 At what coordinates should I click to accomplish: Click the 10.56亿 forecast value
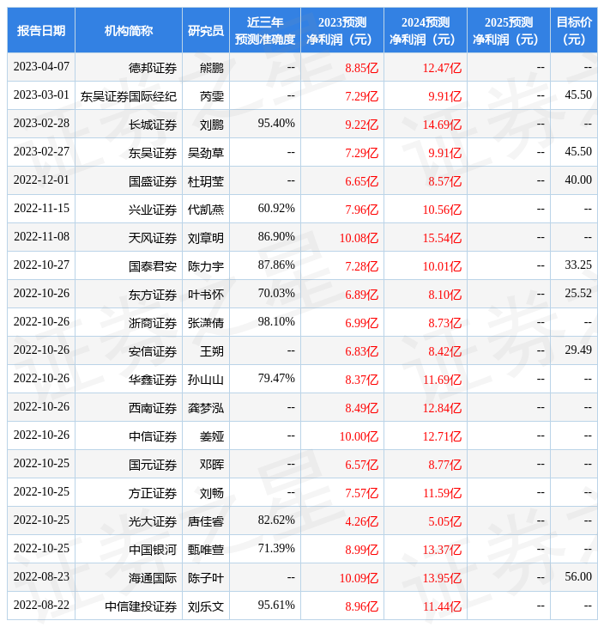(442, 210)
